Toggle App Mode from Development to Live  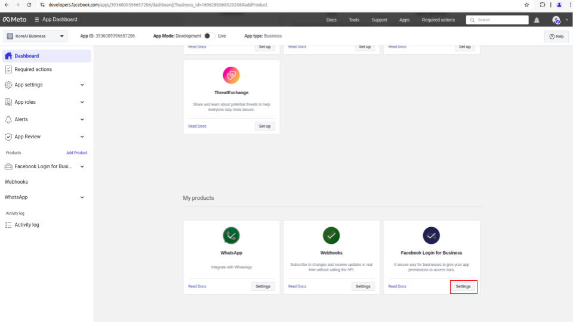tap(208, 36)
